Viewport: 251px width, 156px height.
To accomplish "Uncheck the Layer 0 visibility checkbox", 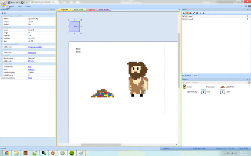I will 184,19.
